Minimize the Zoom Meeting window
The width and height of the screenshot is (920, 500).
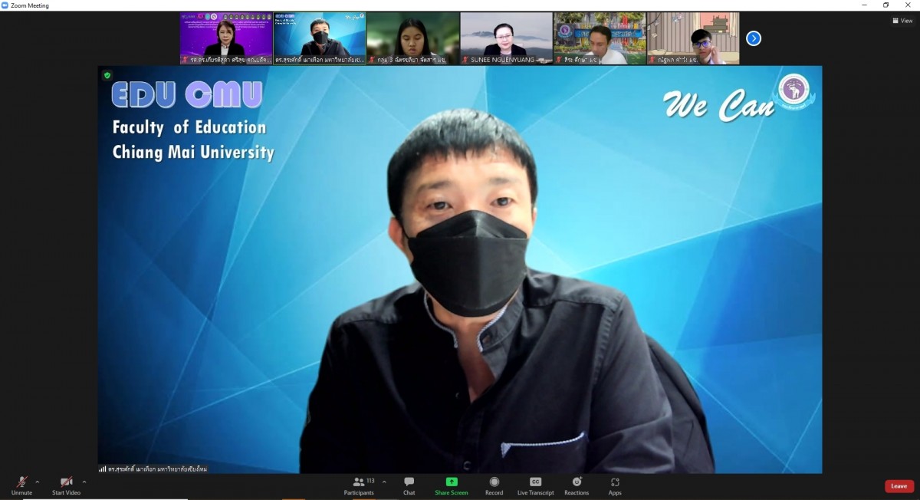(865, 5)
